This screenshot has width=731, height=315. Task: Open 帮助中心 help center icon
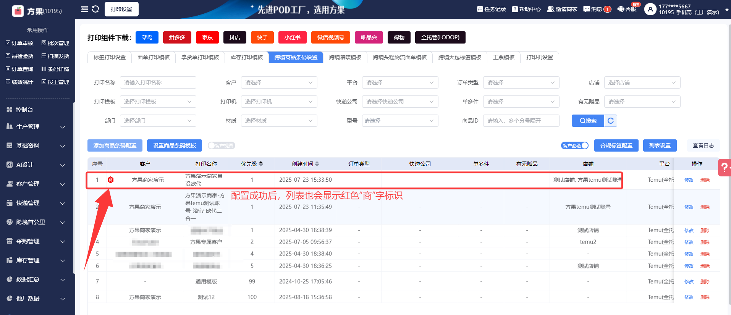point(515,9)
